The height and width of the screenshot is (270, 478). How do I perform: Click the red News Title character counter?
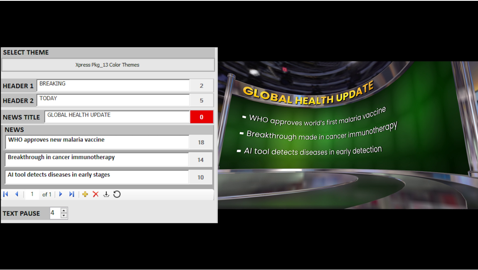point(202,117)
